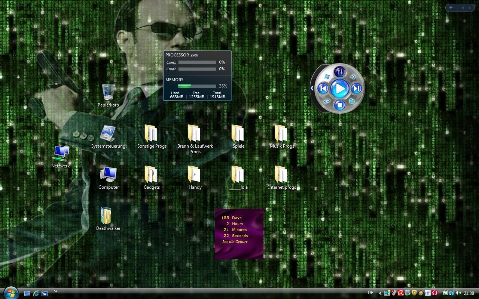Click the orange tool tray icon
Viewport: 479px width, 299px height.
(x=421, y=293)
